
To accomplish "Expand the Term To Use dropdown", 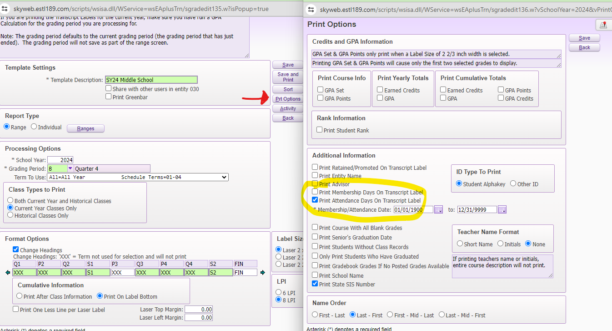I will point(223,177).
